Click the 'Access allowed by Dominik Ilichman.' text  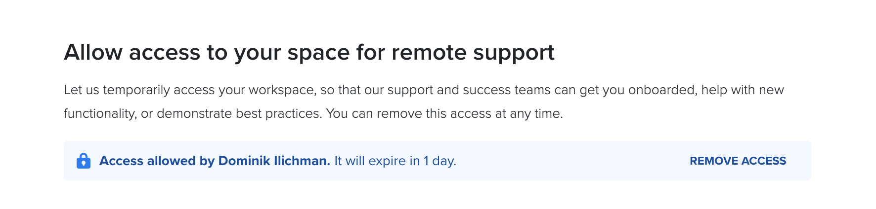pyautogui.click(x=215, y=161)
